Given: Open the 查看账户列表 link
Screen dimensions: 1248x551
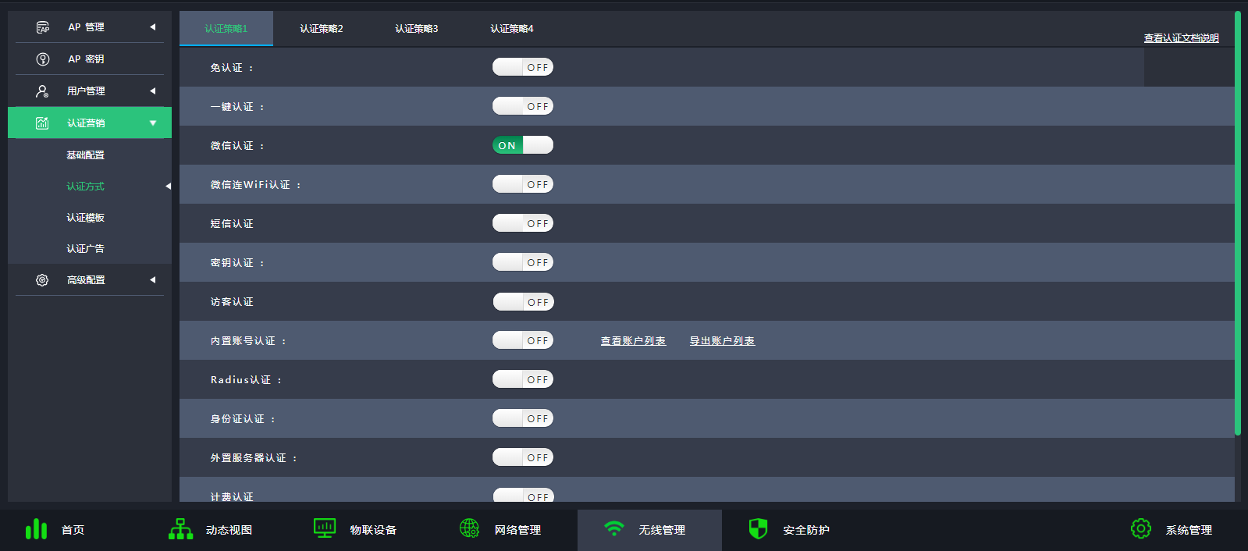Looking at the screenshot, I should (633, 341).
